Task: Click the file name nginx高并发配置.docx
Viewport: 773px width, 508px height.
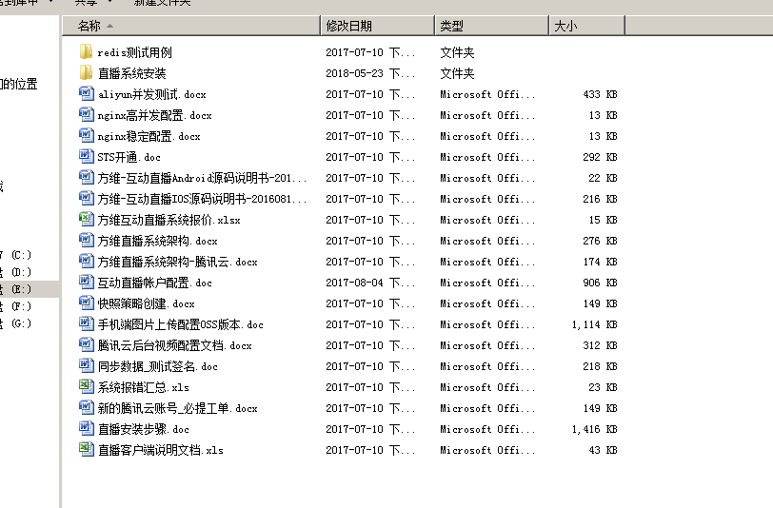Action: click(x=155, y=115)
